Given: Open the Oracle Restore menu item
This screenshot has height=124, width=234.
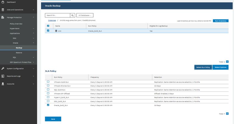Looking at the screenshot, I should pyautogui.click(x=19, y=52).
